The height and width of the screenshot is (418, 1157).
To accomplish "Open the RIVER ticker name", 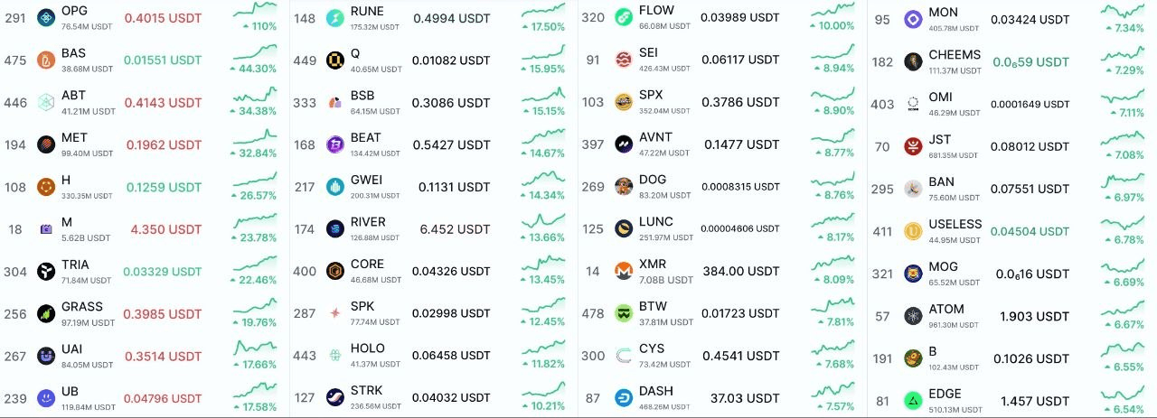I will click(x=368, y=222).
